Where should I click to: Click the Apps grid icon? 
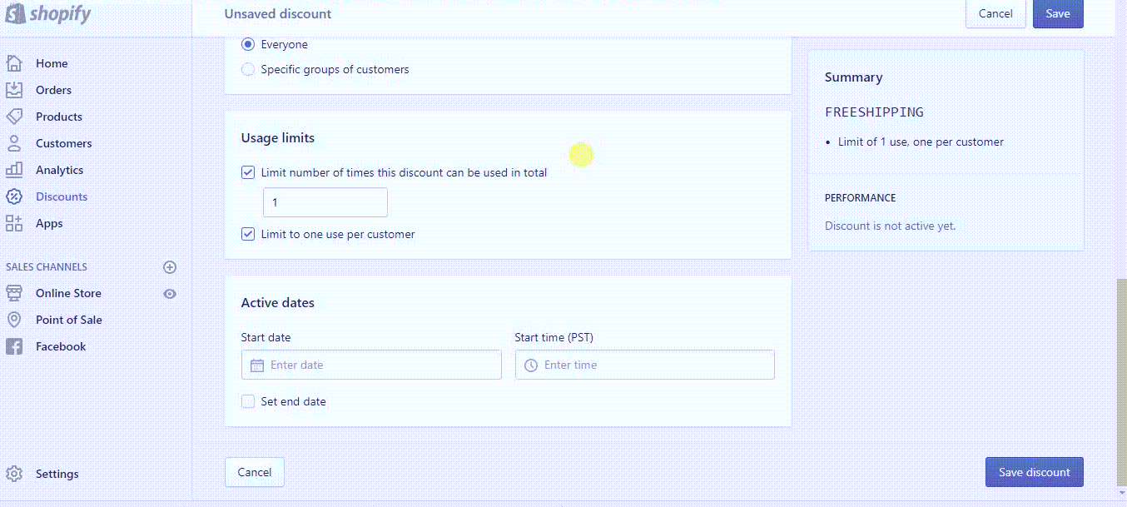click(x=14, y=223)
